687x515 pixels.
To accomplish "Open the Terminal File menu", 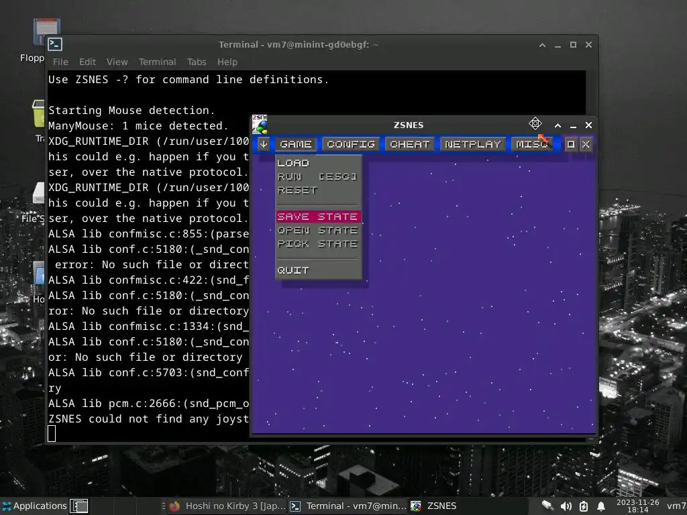I will click(60, 62).
